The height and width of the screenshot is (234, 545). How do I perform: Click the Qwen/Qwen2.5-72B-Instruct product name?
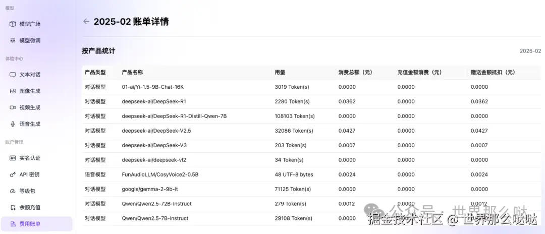pos(156,203)
